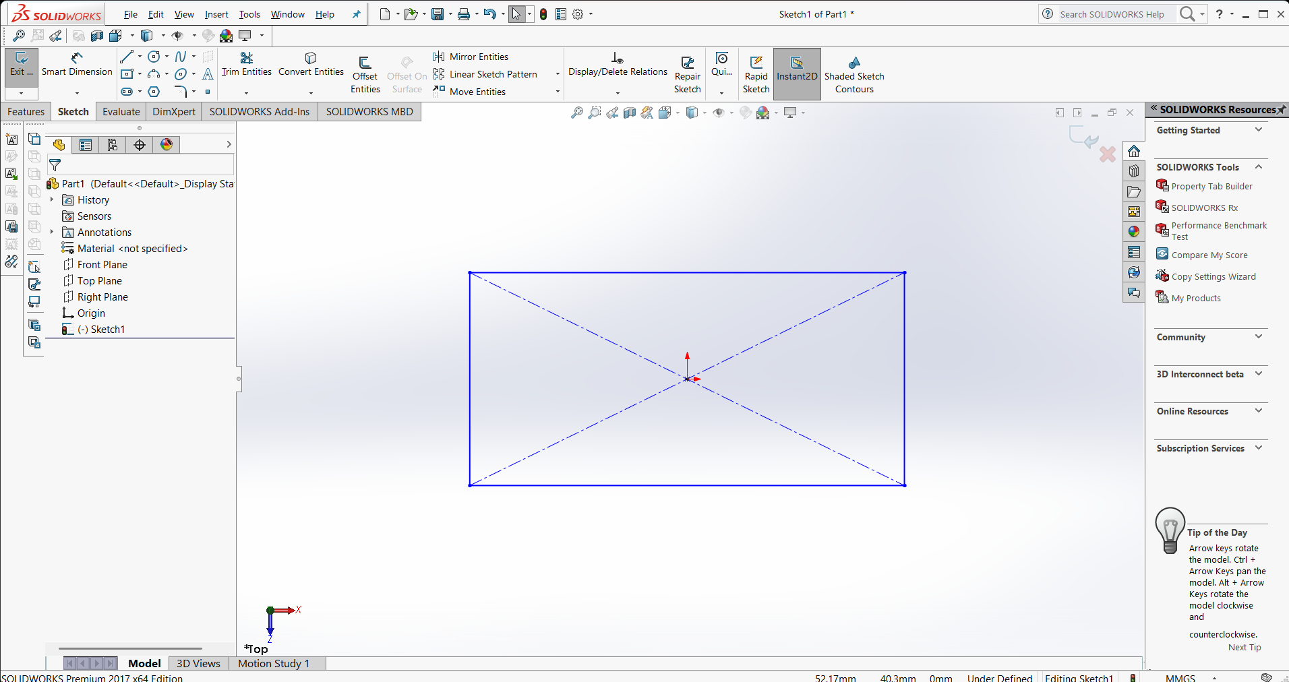This screenshot has width=1289, height=682.
Task: Click the Save icon in the top toolbar
Action: [x=438, y=14]
